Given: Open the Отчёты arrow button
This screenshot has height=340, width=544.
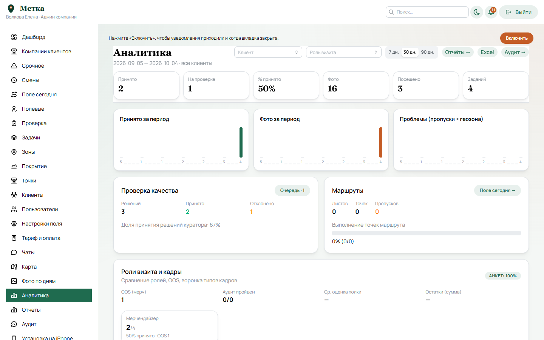Looking at the screenshot, I should point(457,52).
